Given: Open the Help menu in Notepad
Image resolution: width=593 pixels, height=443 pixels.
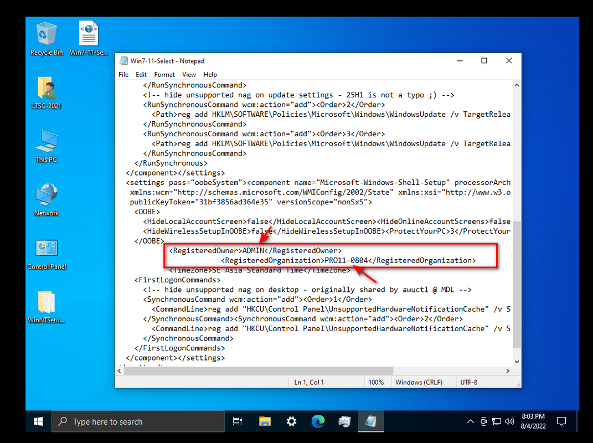Looking at the screenshot, I should click(210, 75).
